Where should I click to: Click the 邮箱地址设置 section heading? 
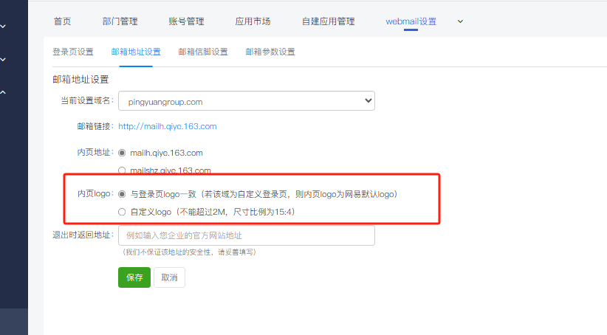click(80, 79)
